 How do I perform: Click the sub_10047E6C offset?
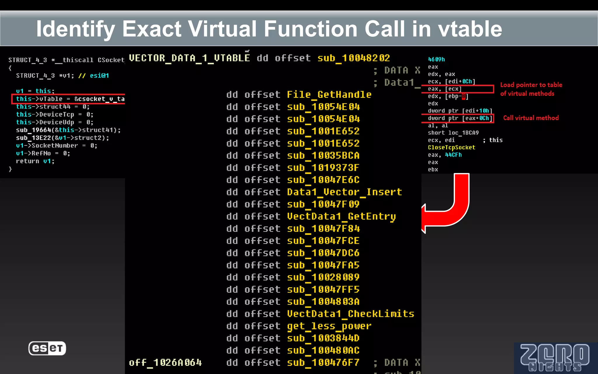(x=323, y=180)
